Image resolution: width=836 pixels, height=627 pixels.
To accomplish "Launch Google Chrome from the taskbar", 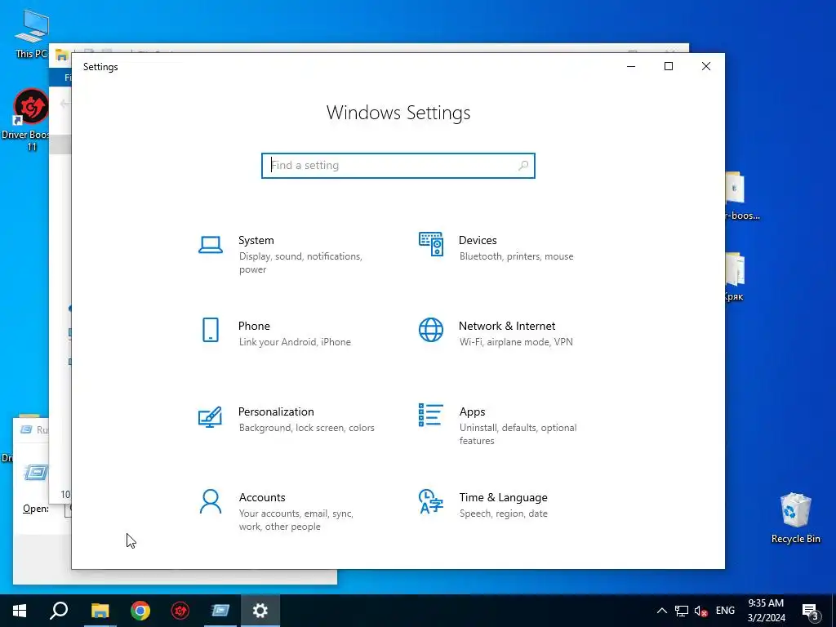I will [140, 611].
